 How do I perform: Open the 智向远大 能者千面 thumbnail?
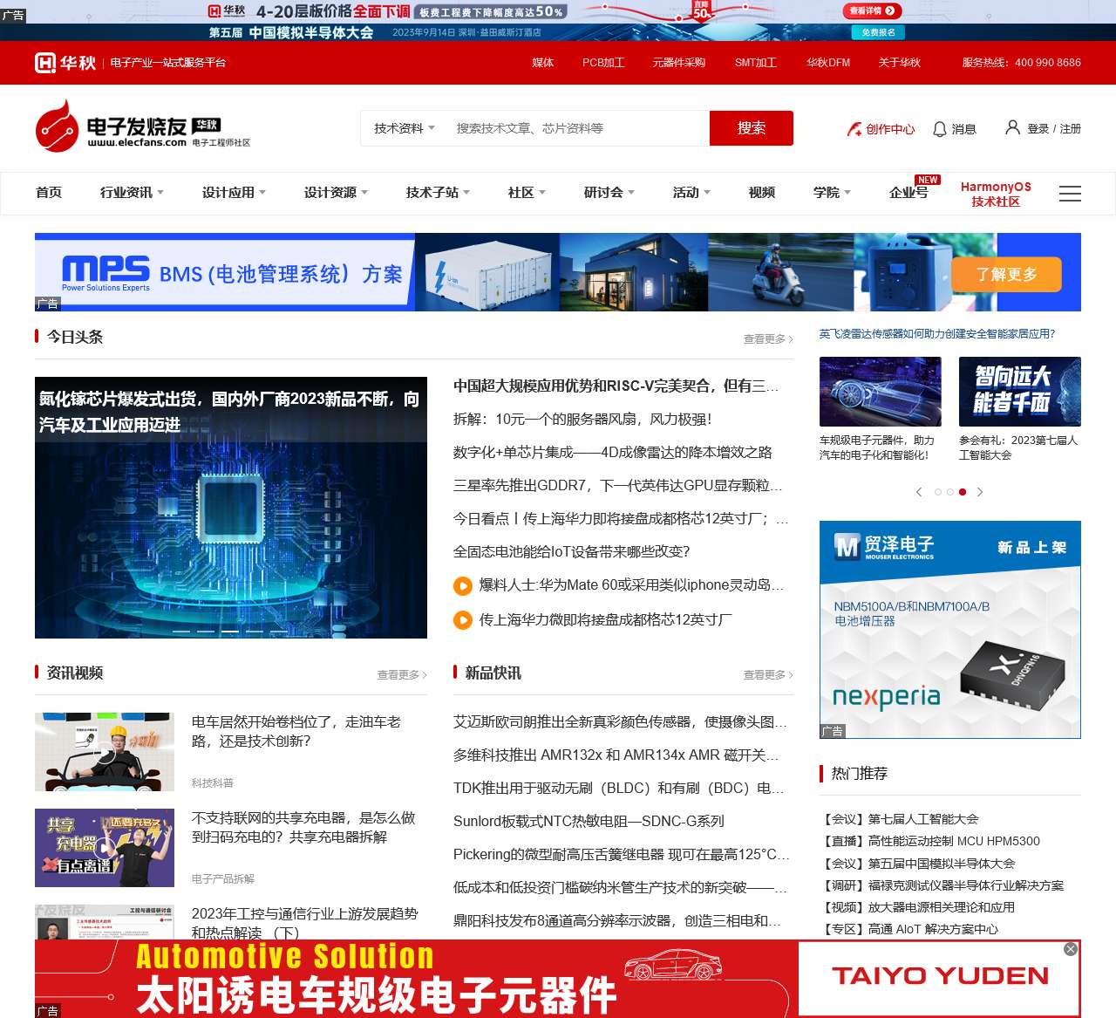(1020, 392)
